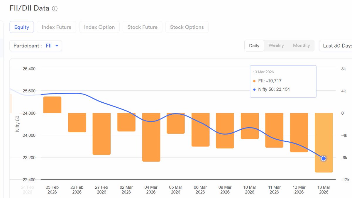The width and height of the screenshot is (352, 198).
Task: Click the 04 Mar 2026 date label
Action: click(151, 189)
